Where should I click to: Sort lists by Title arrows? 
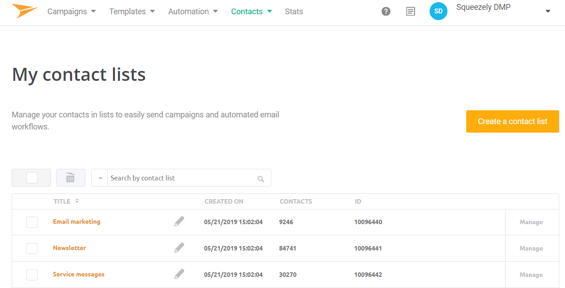click(77, 201)
